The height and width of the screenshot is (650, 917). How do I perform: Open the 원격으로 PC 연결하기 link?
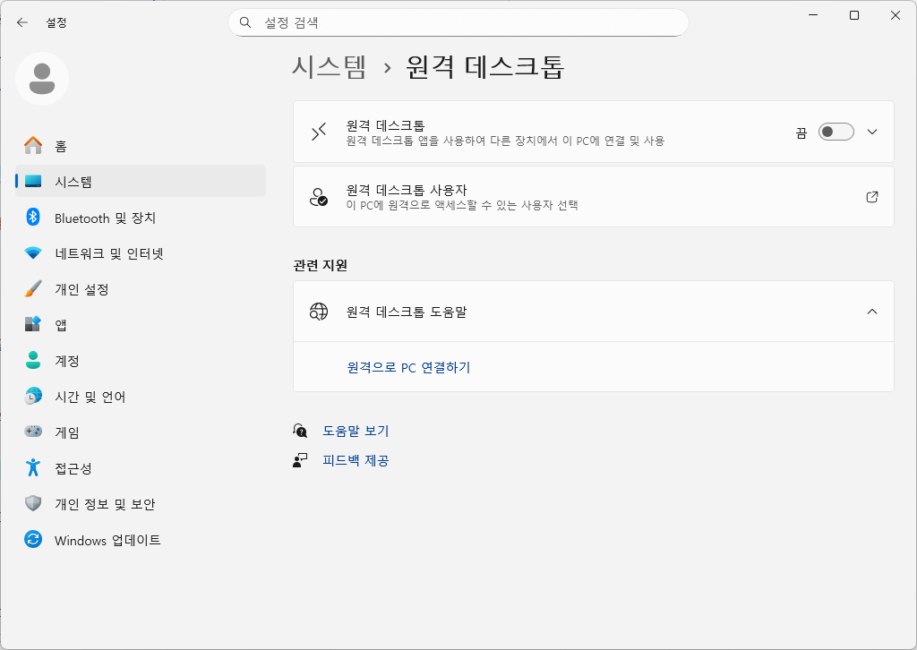[x=408, y=367]
